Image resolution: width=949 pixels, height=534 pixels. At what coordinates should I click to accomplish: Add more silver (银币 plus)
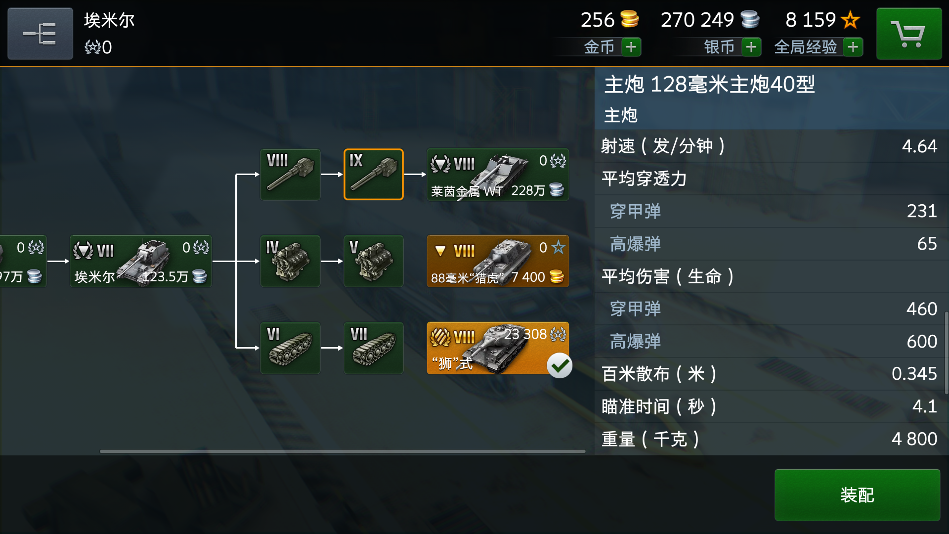click(751, 47)
